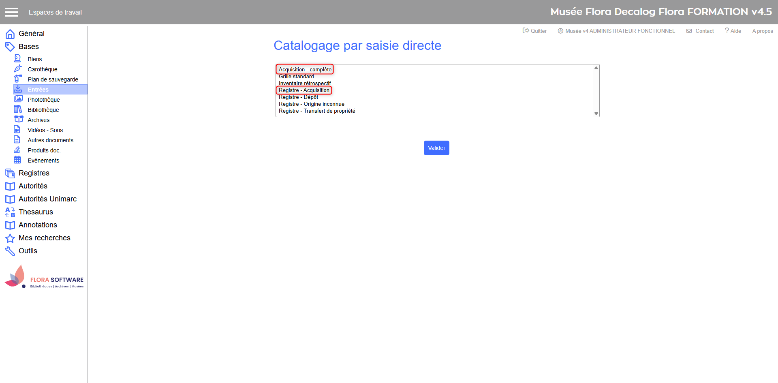The image size is (778, 383).
Task: Select Entrées in the Bases menu
Action: coord(38,90)
